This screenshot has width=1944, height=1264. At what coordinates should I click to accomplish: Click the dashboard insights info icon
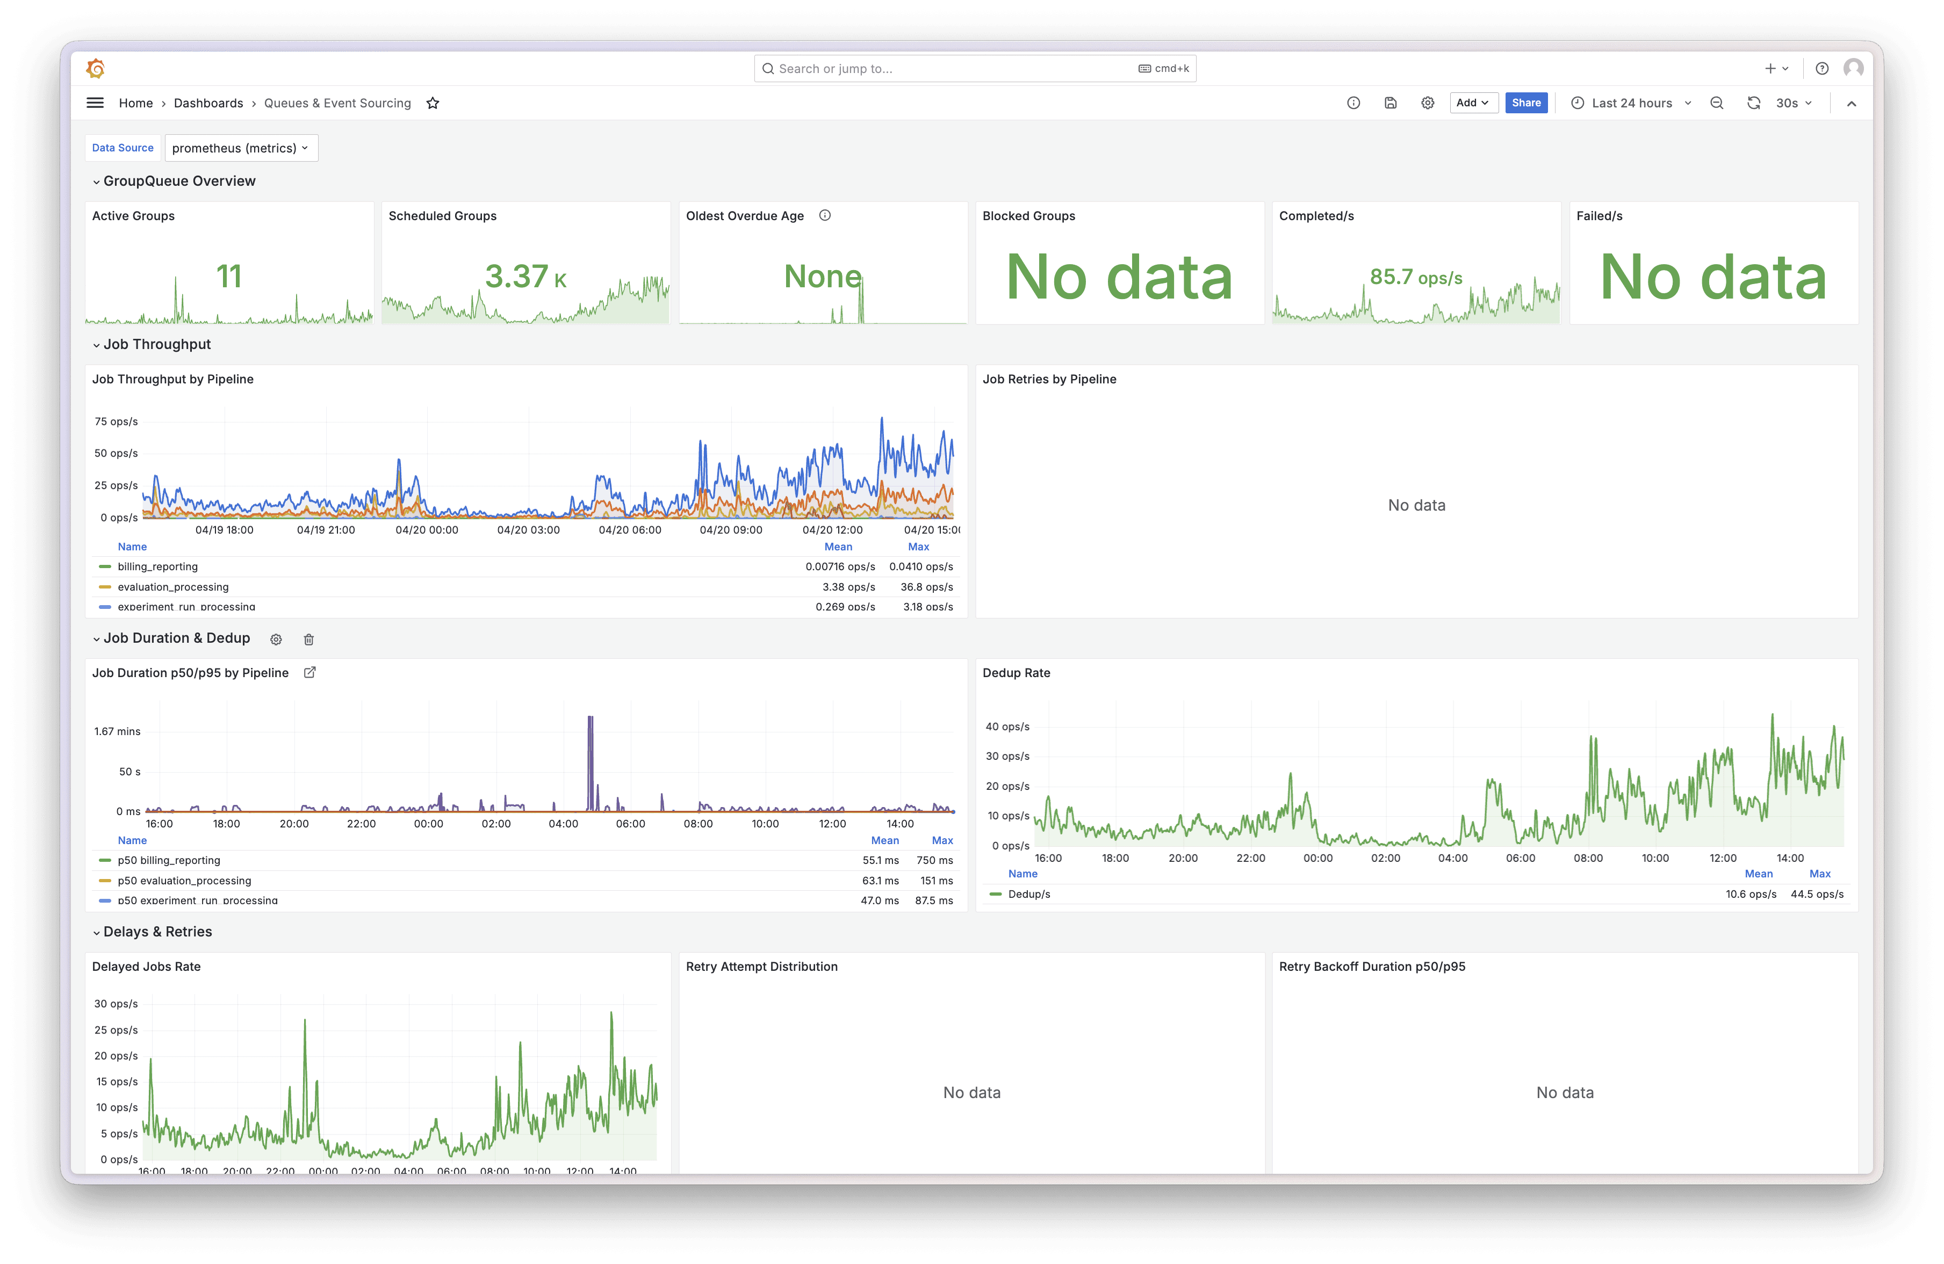pyautogui.click(x=1353, y=103)
